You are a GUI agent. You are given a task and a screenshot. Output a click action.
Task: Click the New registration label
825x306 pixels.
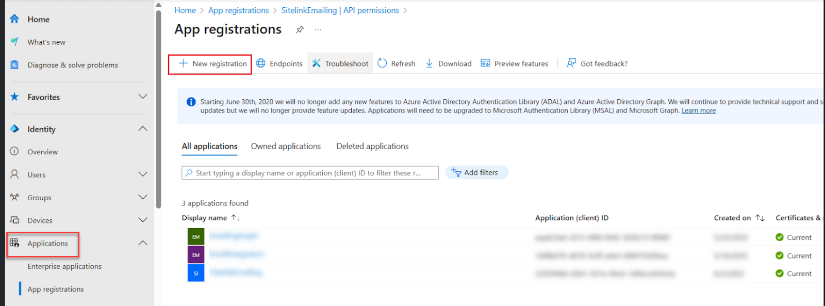[220, 63]
